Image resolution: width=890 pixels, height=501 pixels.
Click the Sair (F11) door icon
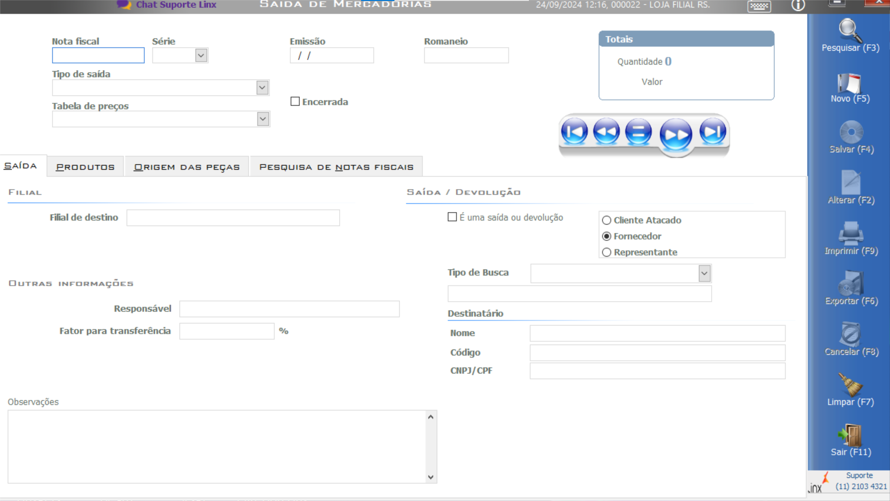click(x=851, y=436)
